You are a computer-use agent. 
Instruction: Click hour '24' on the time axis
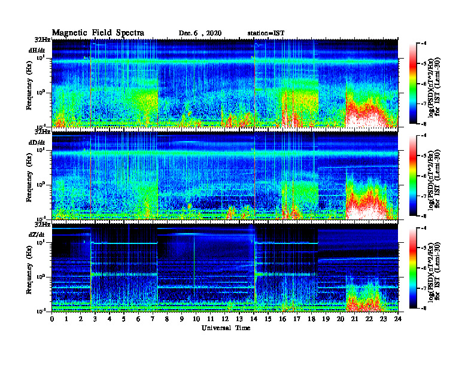coord(398,319)
